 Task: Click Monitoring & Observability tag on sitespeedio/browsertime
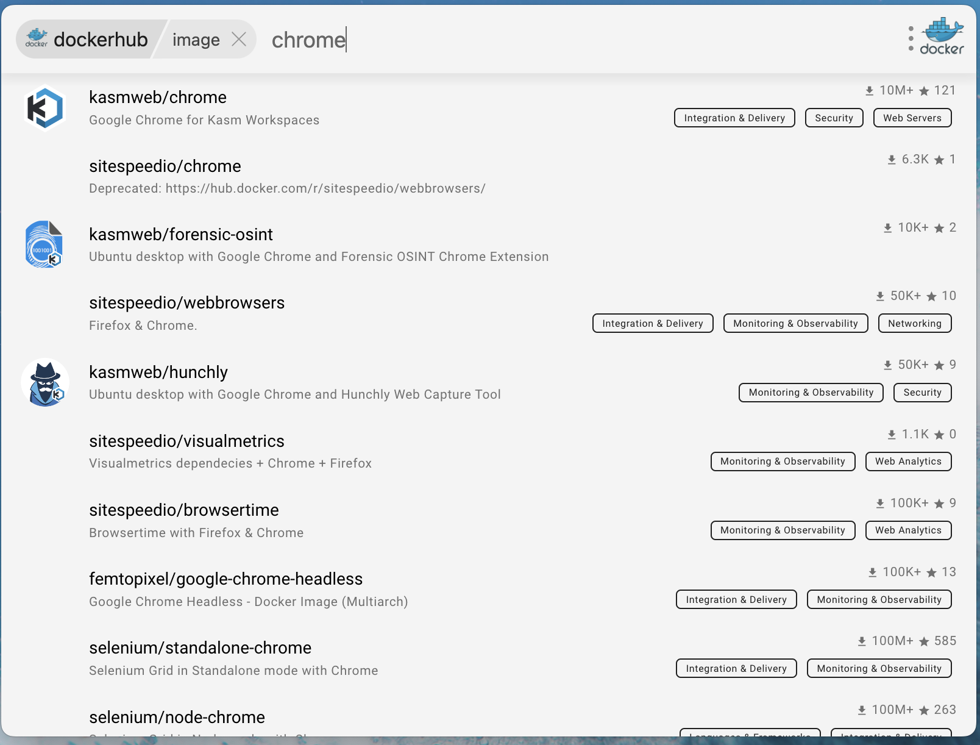pos(783,530)
